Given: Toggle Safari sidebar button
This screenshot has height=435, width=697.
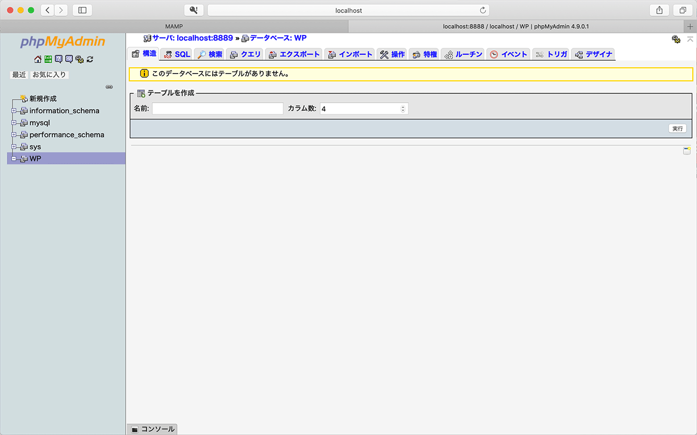Looking at the screenshot, I should tap(82, 10).
